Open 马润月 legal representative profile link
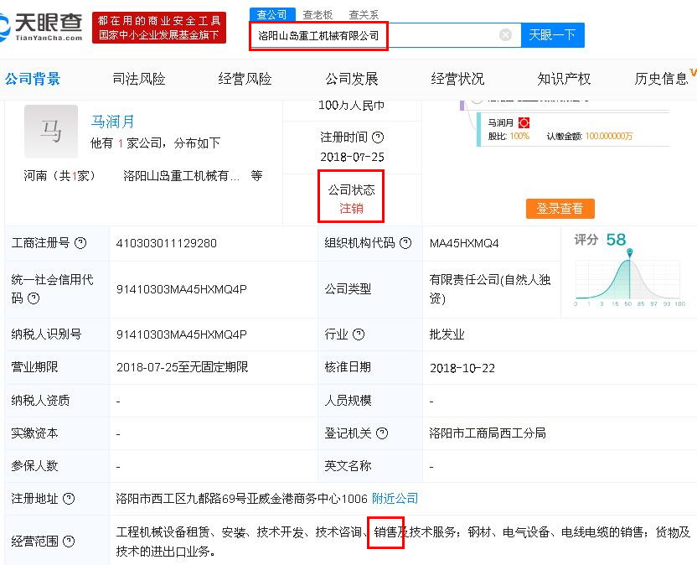Image resolution: width=697 pixels, height=565 pixels. [113, 122]
